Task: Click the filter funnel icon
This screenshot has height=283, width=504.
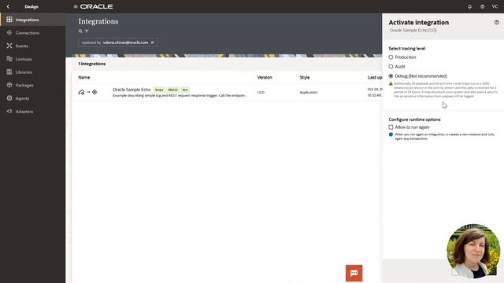Action: [87, 31]
